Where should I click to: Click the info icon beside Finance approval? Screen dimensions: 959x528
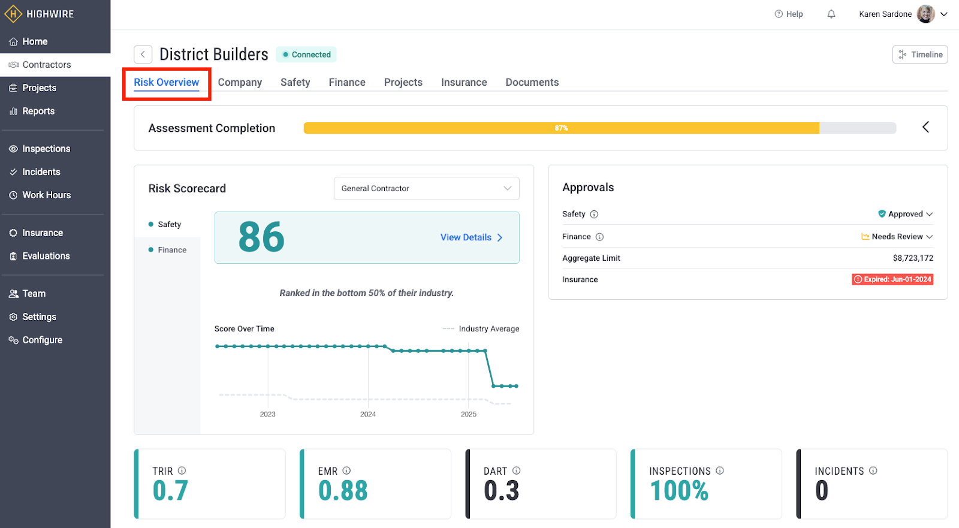[x=599, y=237]
